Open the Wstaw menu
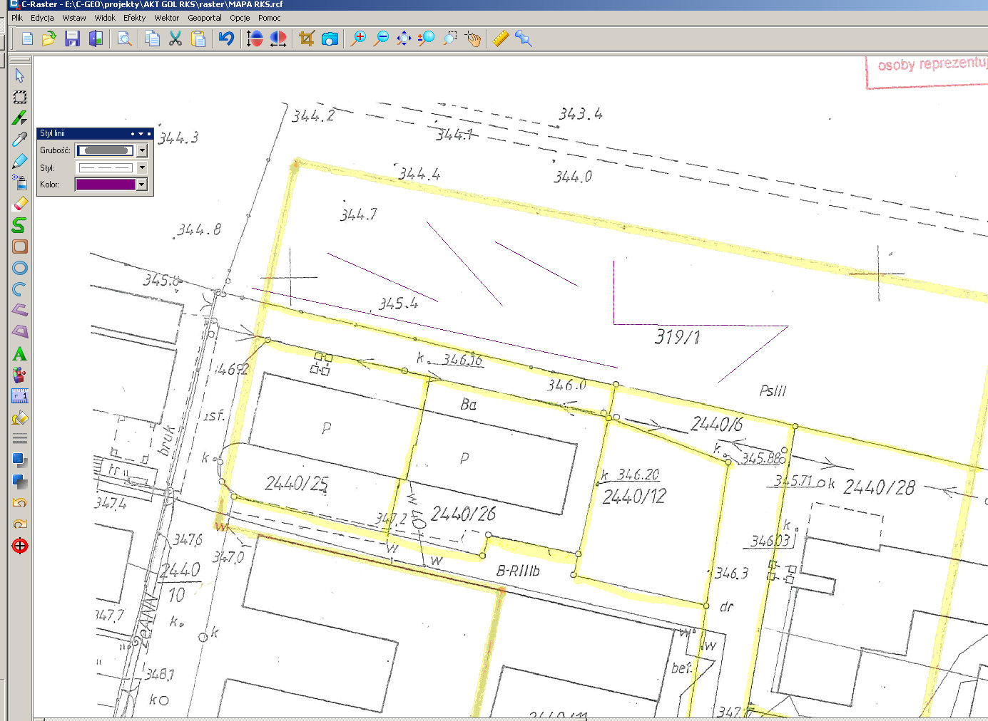This screenshot has height=721, width=988. tap(74, 18)
